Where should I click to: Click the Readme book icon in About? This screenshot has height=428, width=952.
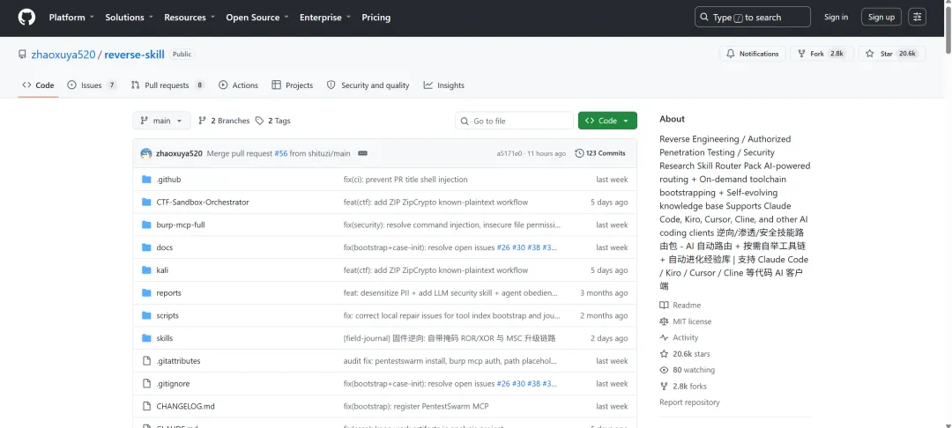point(665,305)
